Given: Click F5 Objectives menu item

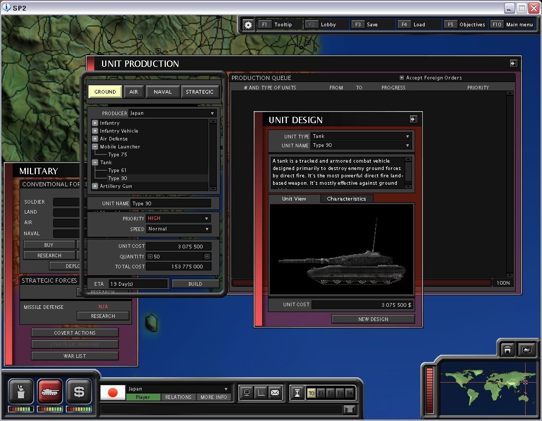Looking at the screenshot, I should [466, 25].
